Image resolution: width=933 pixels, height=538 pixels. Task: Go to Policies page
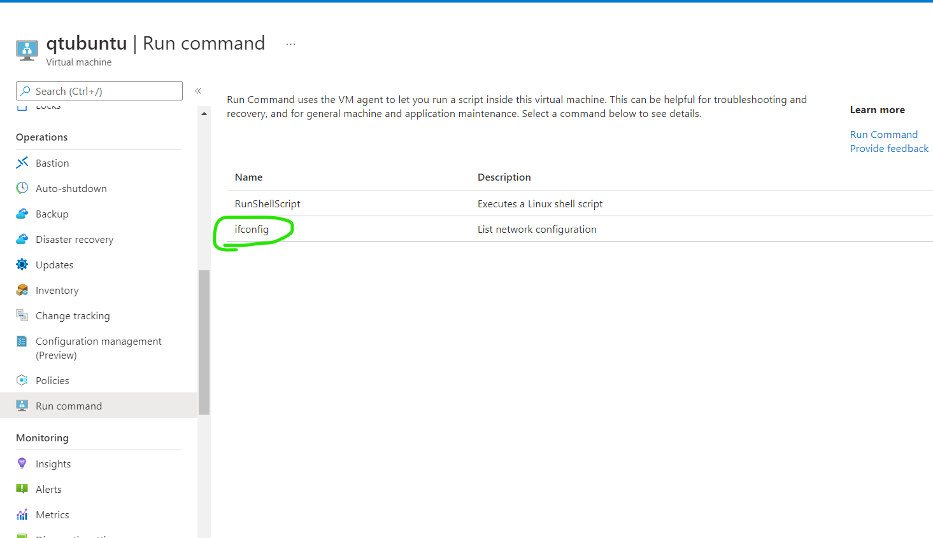pos(52,380)
